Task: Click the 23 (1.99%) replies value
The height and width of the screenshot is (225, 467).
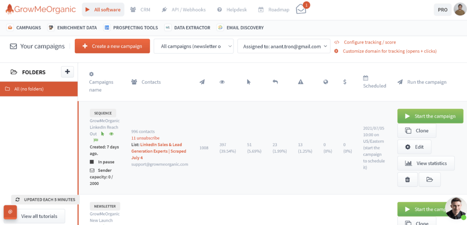Action: coord(280,148)
